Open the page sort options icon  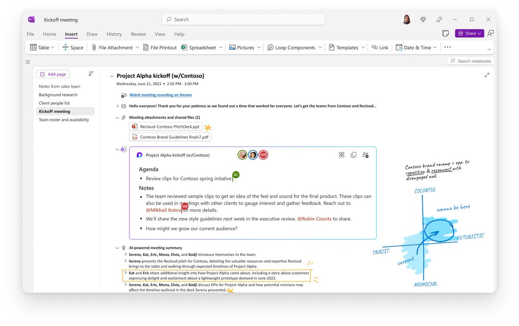(91, 74)
